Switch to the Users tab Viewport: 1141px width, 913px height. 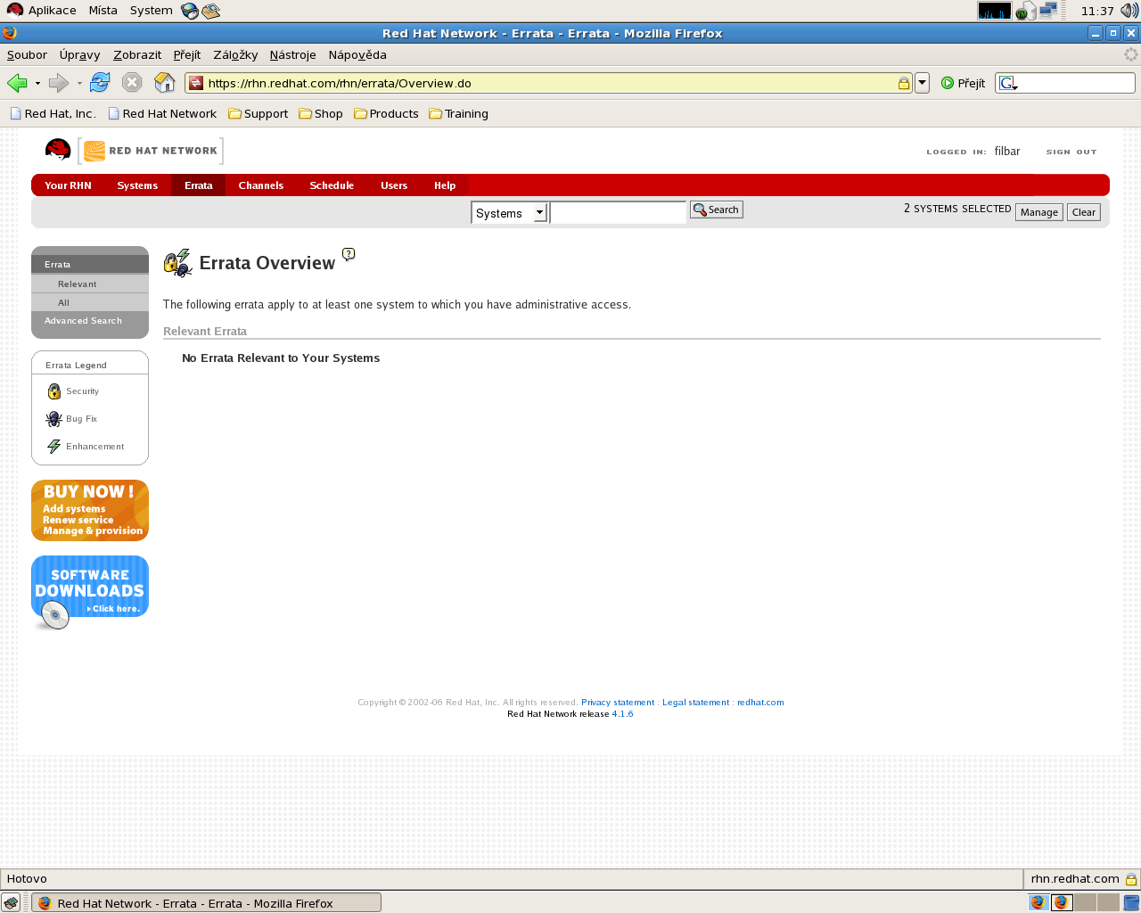pos(394,185)
